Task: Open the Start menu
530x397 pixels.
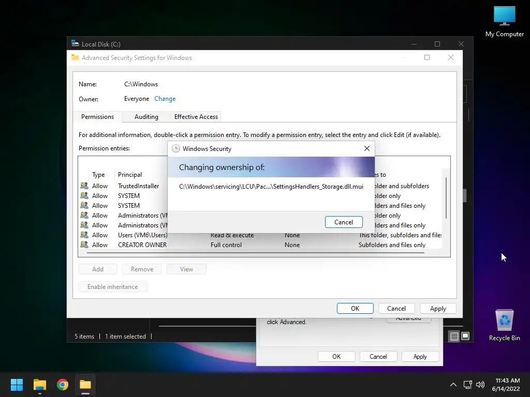Action: coord(17,385)
